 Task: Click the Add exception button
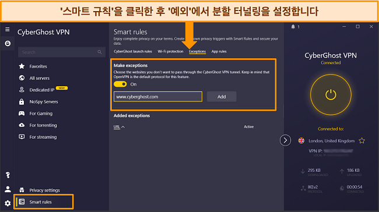[x=222, y=97]
